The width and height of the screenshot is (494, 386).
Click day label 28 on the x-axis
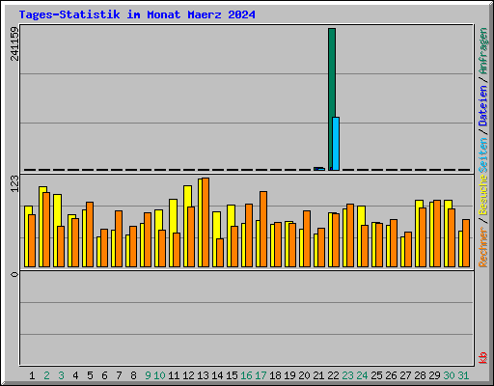click(420, 375)
